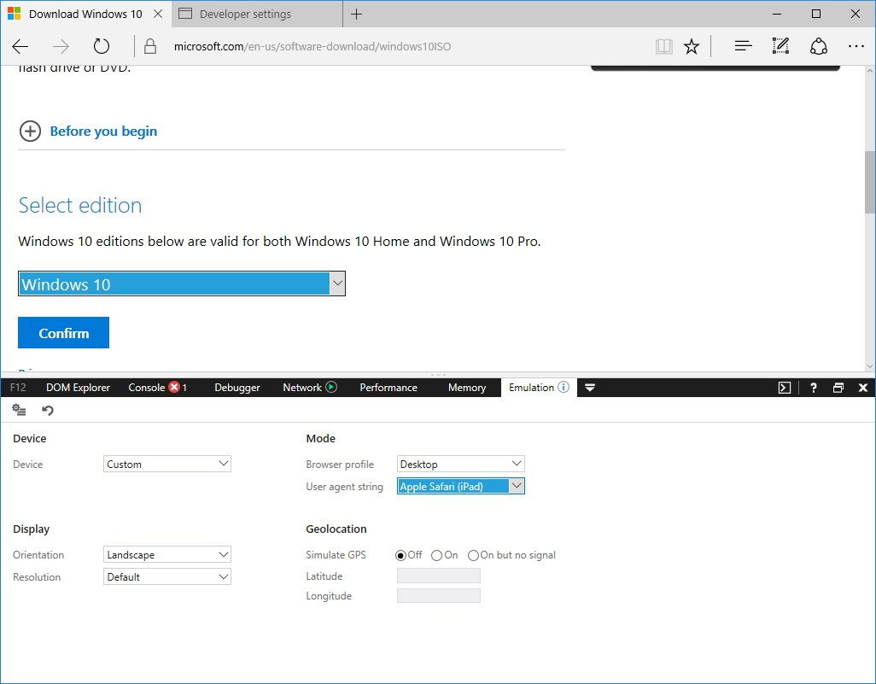Open the F12 tools overflow dropdown arrow
876x684 pixels.
pyautogui.click(x=590, y=388)
